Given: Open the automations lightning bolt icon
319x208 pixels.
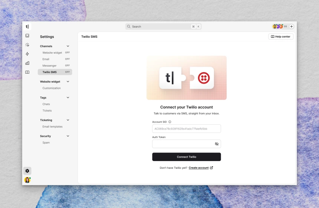Looking at the screenshot, I should click(27, 54).
